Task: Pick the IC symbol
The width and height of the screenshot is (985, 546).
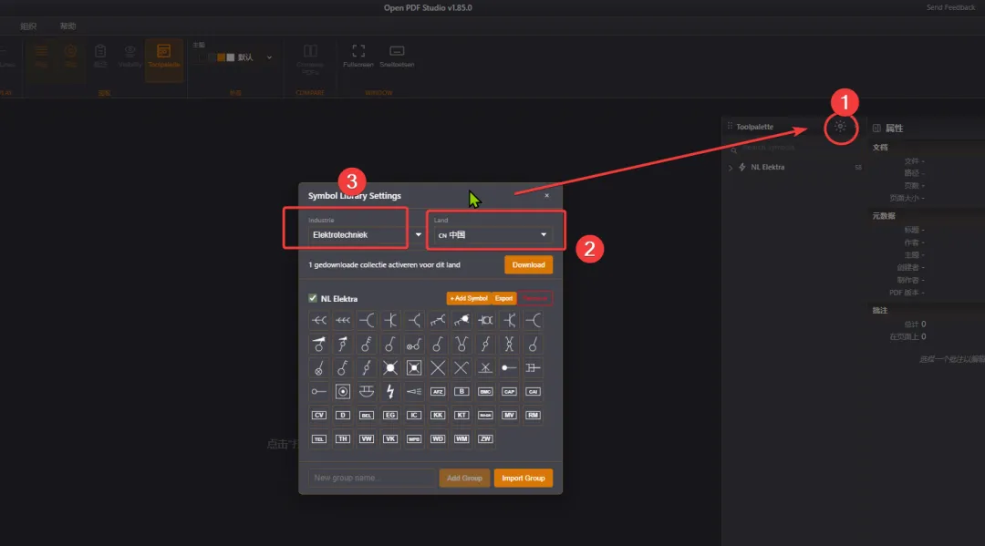Action: pyautogui.click(x=414, y=415)
